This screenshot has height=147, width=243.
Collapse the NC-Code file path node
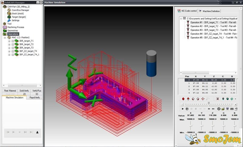[181, 19]
